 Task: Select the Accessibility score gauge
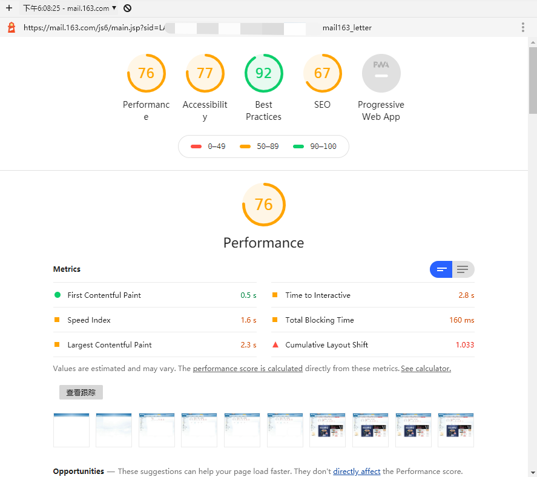pyautogui.click(x=205, y=73)
